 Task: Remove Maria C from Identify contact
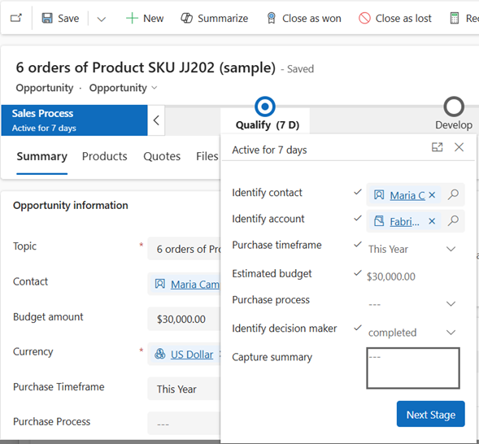(x=432, y=195)
